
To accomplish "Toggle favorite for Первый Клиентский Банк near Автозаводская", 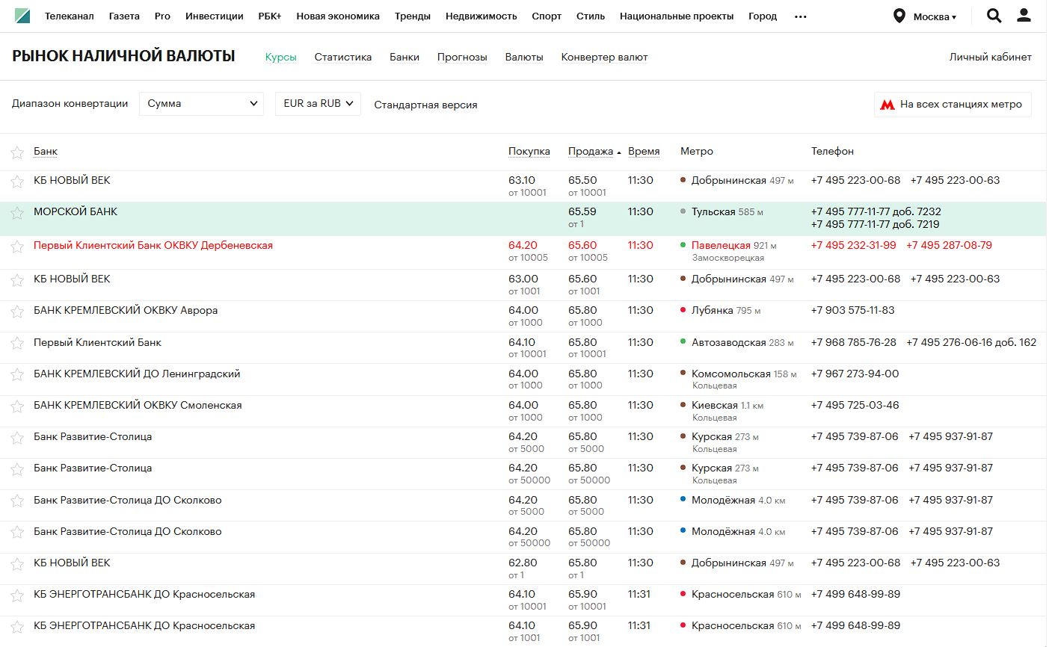I will point(17,344).
